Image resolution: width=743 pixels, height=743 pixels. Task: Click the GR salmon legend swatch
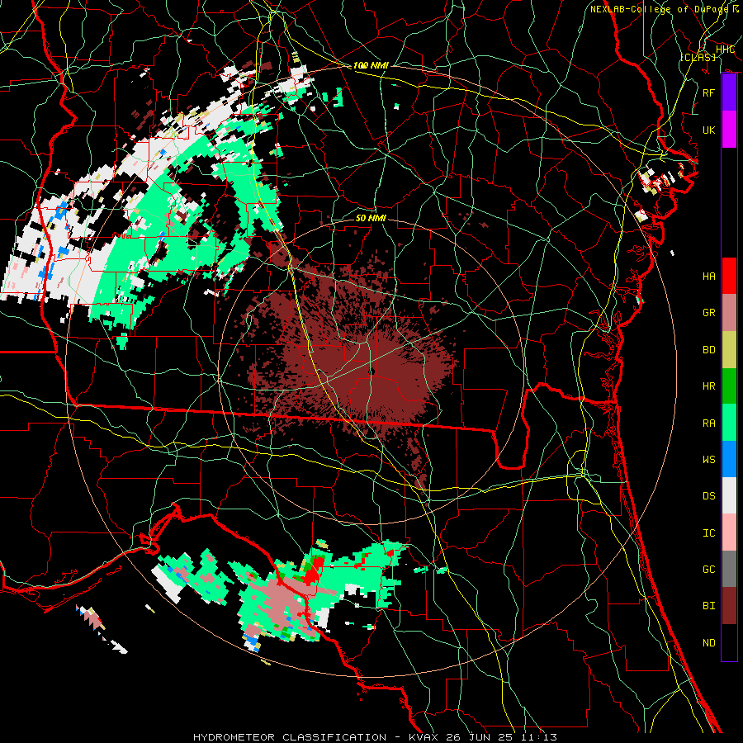click(729, 312)
